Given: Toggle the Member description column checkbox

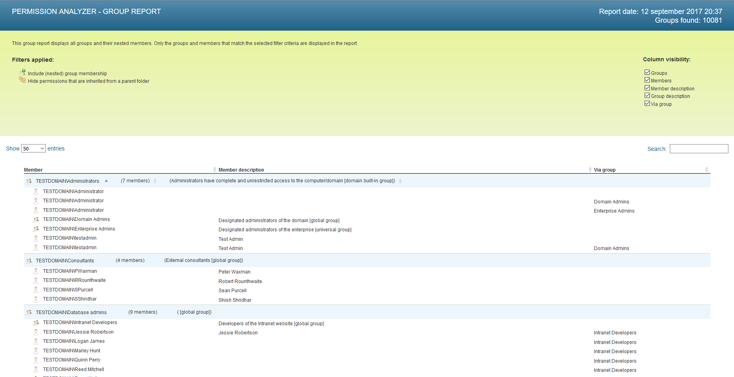Looking at the screenshot, I should pos(647,88).
